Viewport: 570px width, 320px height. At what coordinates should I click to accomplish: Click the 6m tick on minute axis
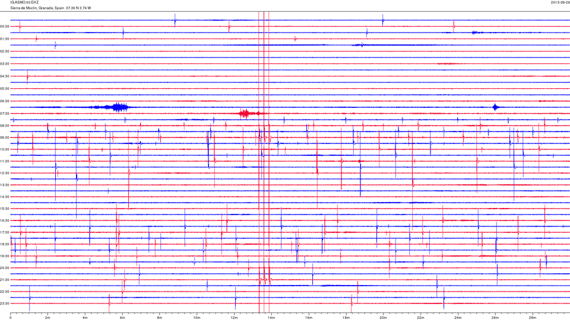(122, 318)
